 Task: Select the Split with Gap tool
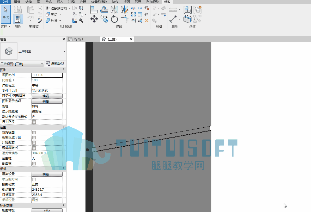pos(140,8)
